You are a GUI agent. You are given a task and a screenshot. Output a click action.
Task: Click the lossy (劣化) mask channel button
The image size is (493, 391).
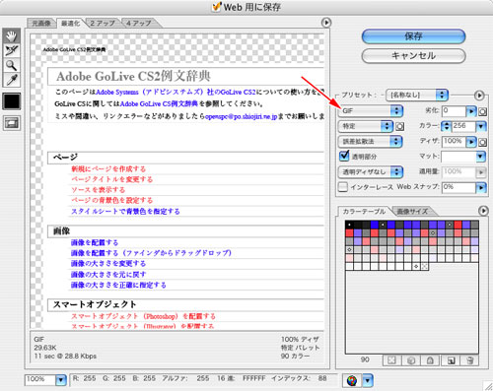point(482,111)
